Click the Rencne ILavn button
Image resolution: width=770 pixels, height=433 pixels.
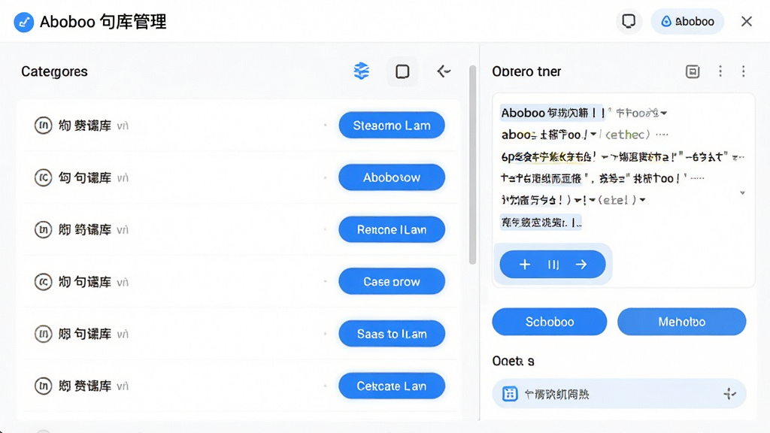(x=392, y=229)
